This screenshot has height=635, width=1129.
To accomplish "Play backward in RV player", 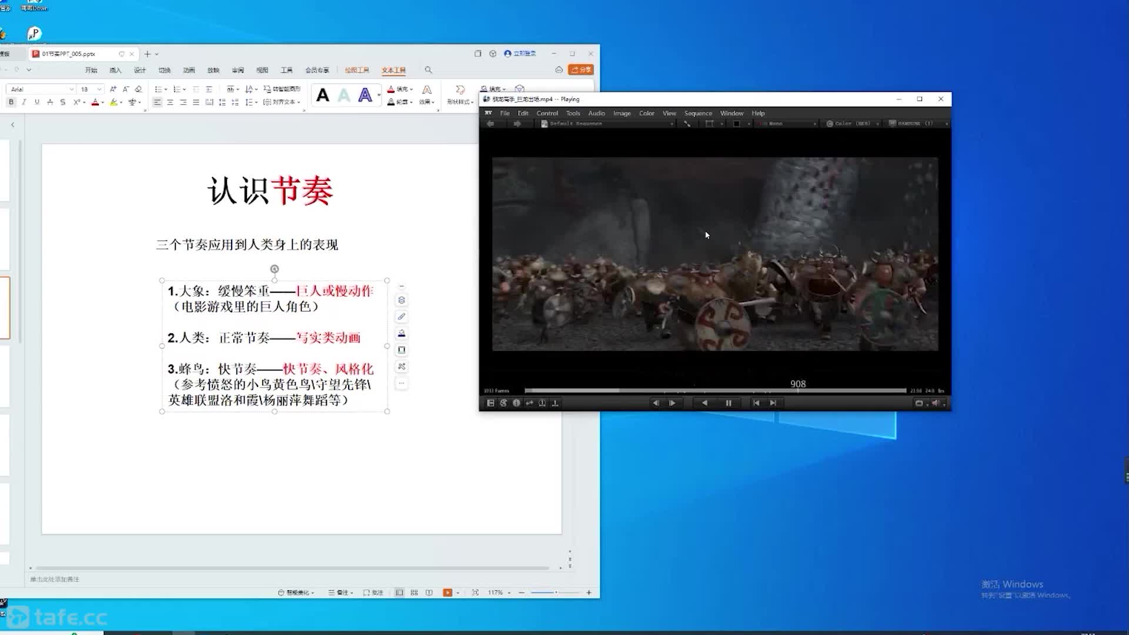I will coord(704,403).
